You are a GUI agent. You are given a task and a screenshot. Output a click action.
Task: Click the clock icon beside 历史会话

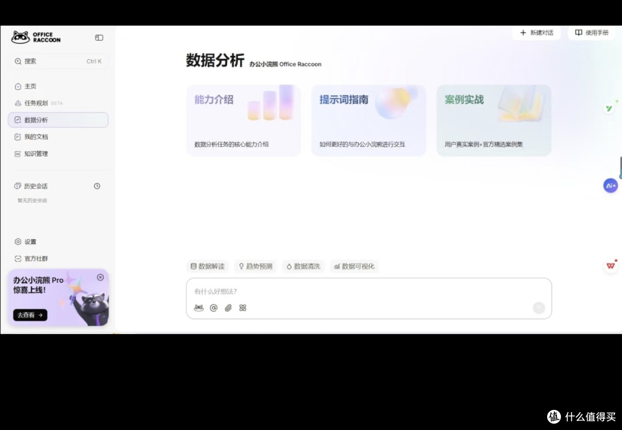97,186
